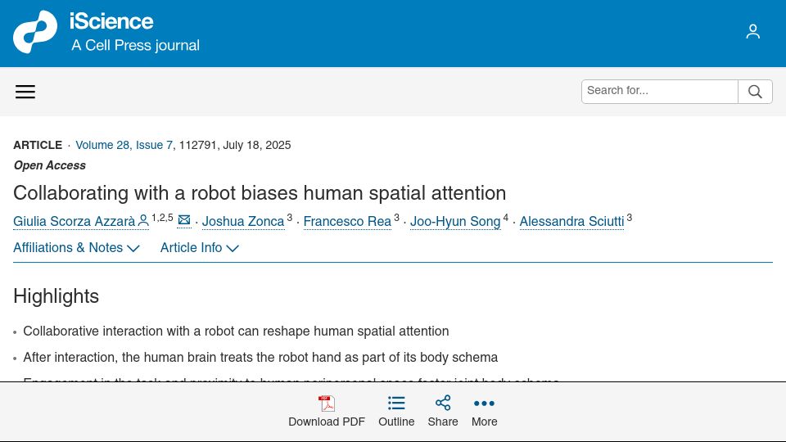
Task: Open author Francesco Rea details
Action: (x=347, y=222)
